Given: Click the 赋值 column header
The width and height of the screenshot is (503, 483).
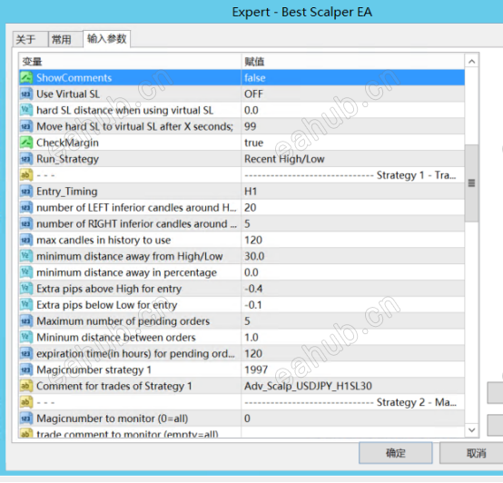Looking at the screenshot, I should pyautogui.click(x=353, y=61).
